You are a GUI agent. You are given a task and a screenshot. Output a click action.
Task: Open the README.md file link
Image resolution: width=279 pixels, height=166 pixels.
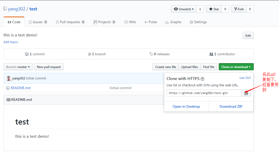click(20, 88)
